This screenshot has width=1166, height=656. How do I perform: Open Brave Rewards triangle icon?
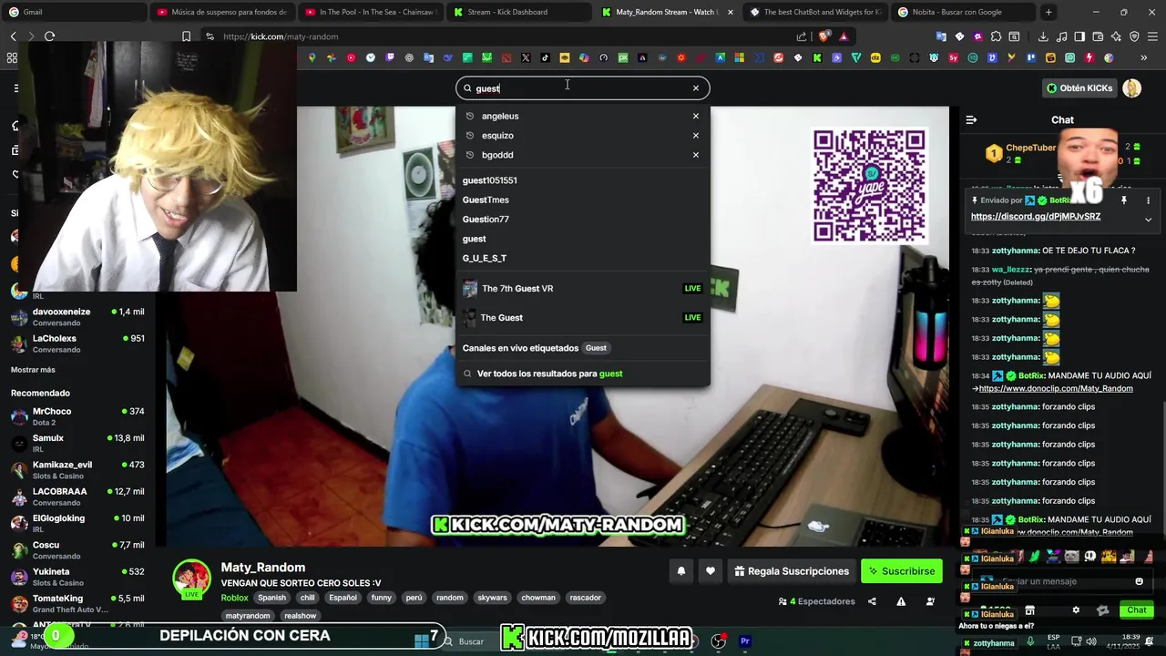[844, 36]
